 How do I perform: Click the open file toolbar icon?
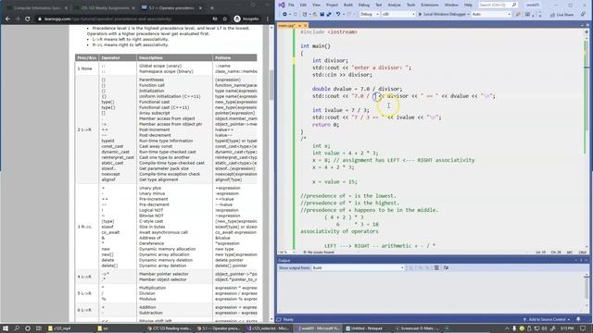314,15
